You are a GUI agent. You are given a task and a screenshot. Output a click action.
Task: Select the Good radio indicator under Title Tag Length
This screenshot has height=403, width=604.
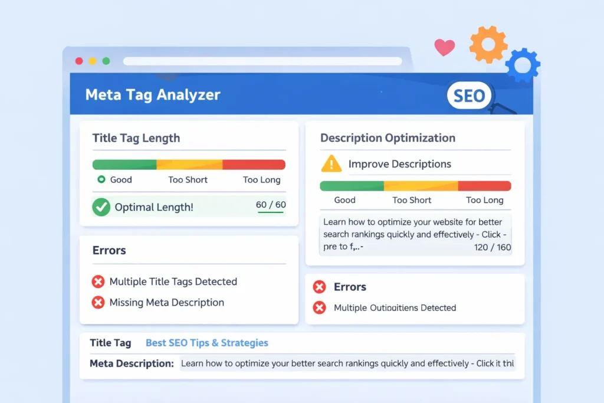tap(101, 179)
